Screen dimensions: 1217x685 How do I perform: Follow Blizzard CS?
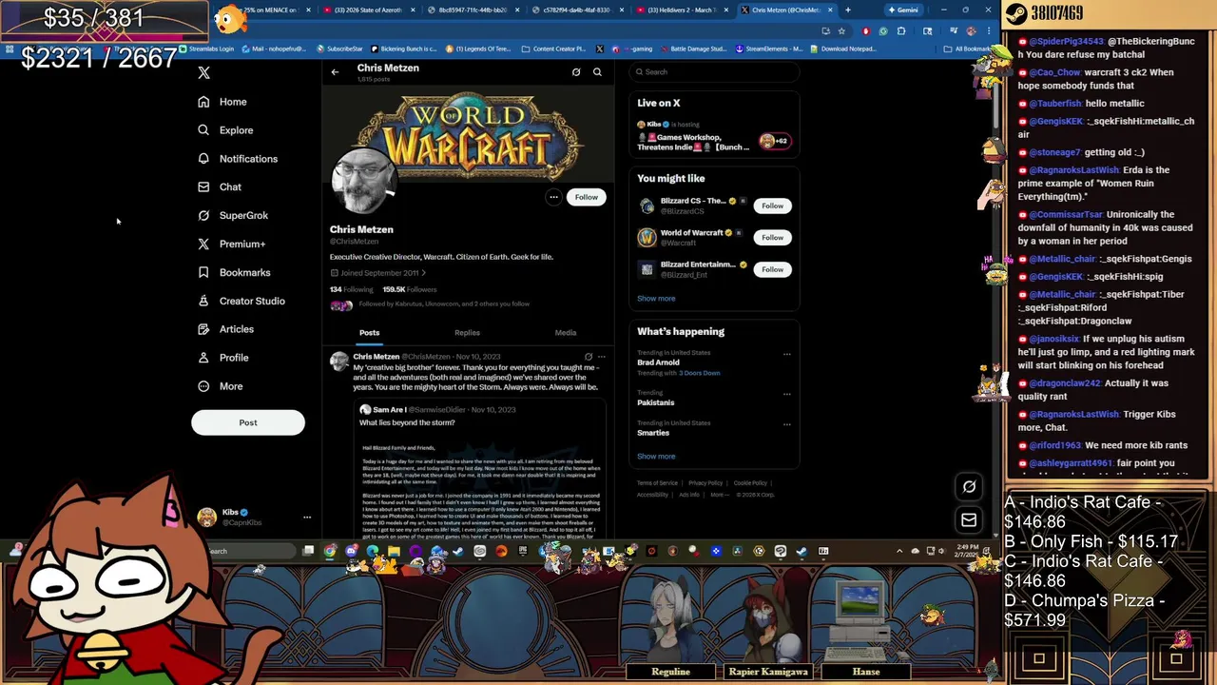[x=772, y=205]
